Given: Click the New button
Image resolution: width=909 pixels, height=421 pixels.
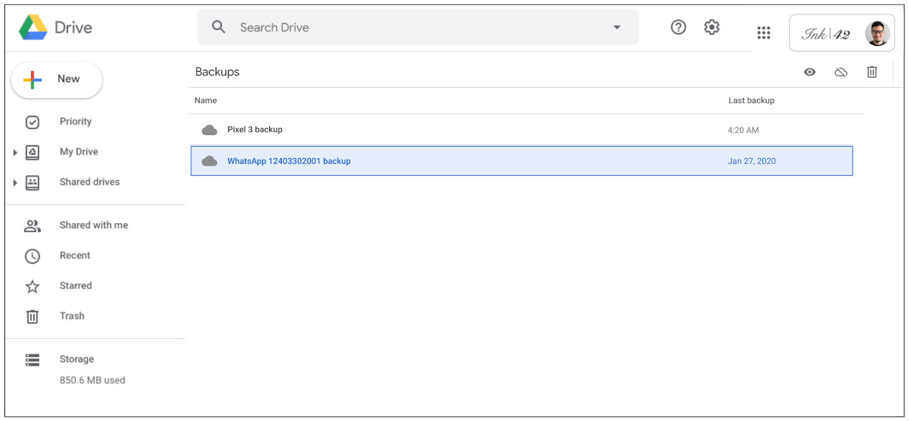Looking at the screenshot, I should click(57, 79).
